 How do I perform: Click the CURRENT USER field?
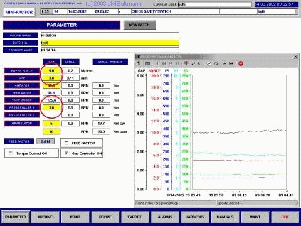(x=214, y=4)
